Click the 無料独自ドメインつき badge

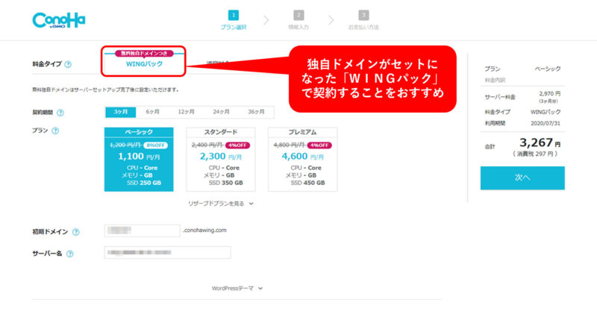coord(144,53)
